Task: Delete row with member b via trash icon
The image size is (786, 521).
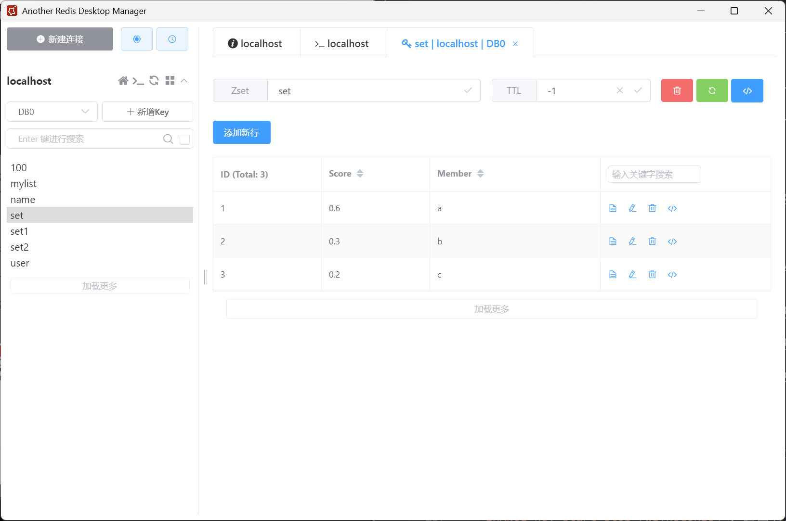Action: point(652,241)
